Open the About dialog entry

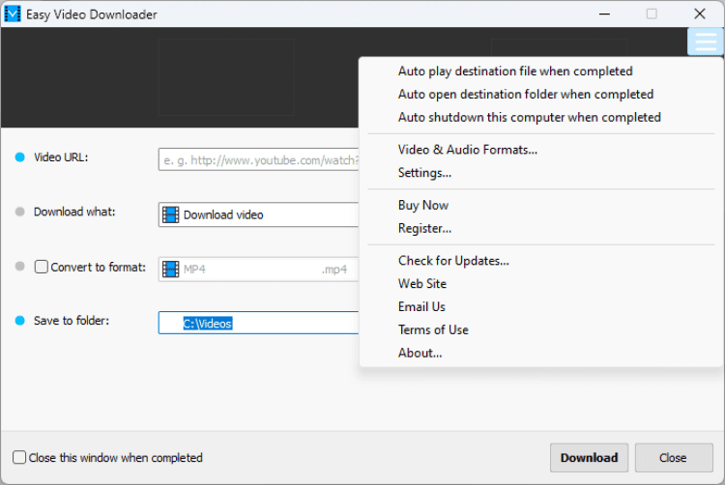point(540,353)
